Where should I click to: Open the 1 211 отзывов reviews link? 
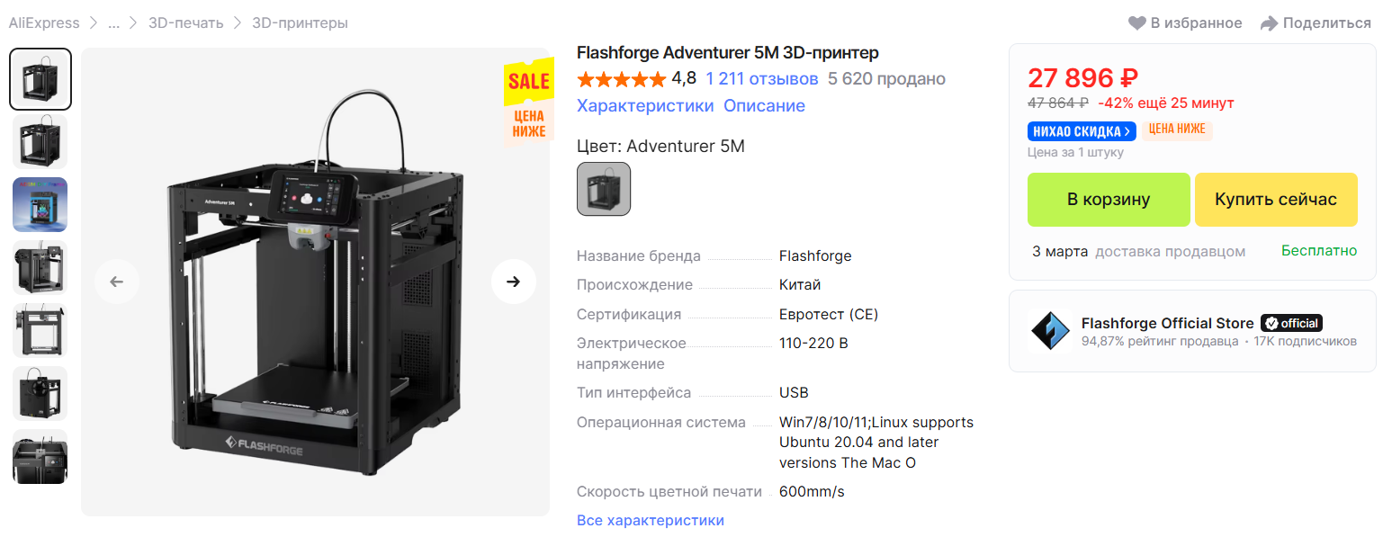[x=762, y=79]
